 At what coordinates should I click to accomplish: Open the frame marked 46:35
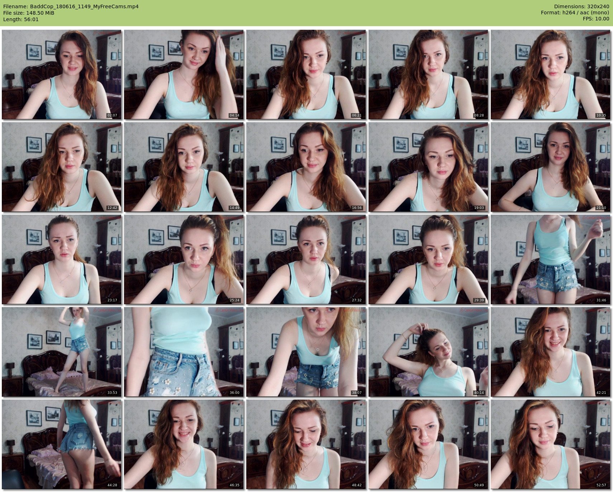click(x=184, y=444)
